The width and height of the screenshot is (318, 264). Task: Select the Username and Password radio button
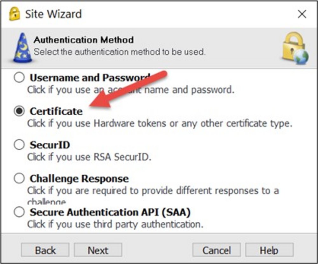[19, 78]
